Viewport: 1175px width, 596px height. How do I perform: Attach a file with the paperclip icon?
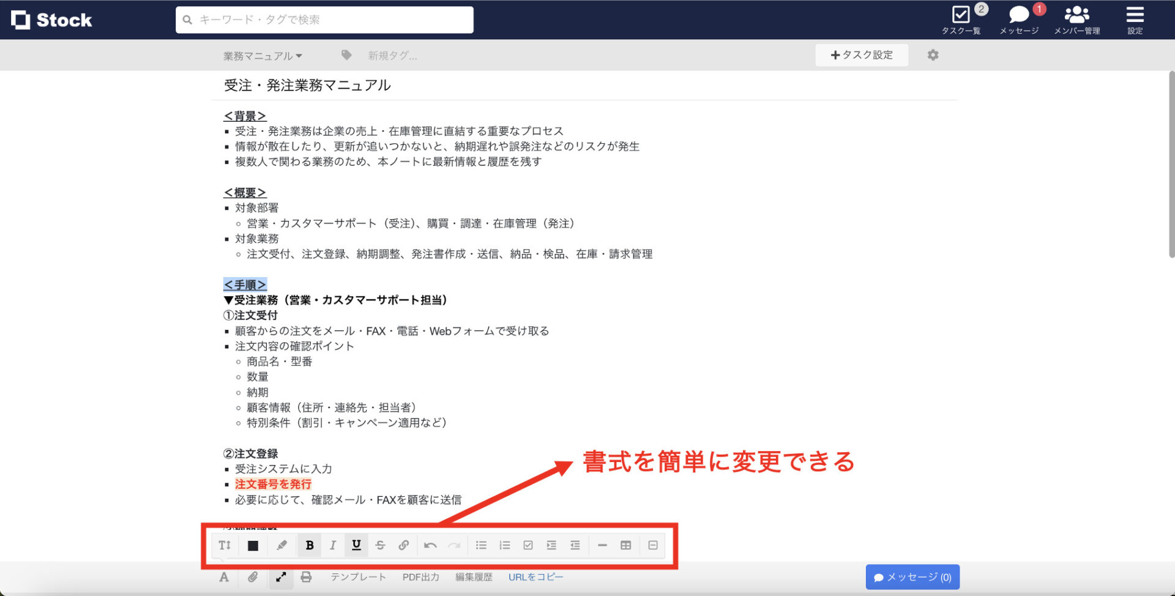click(x=252, y=576)
